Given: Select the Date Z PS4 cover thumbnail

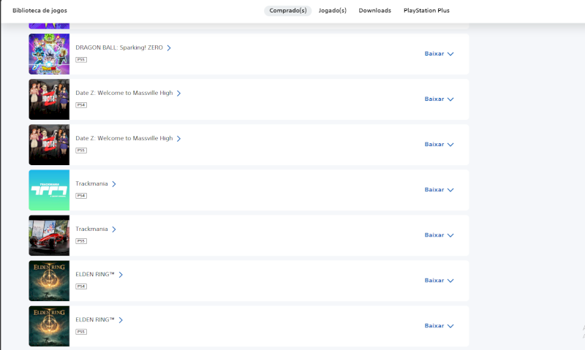Looking at the screenshot, I should coord(49,99).
